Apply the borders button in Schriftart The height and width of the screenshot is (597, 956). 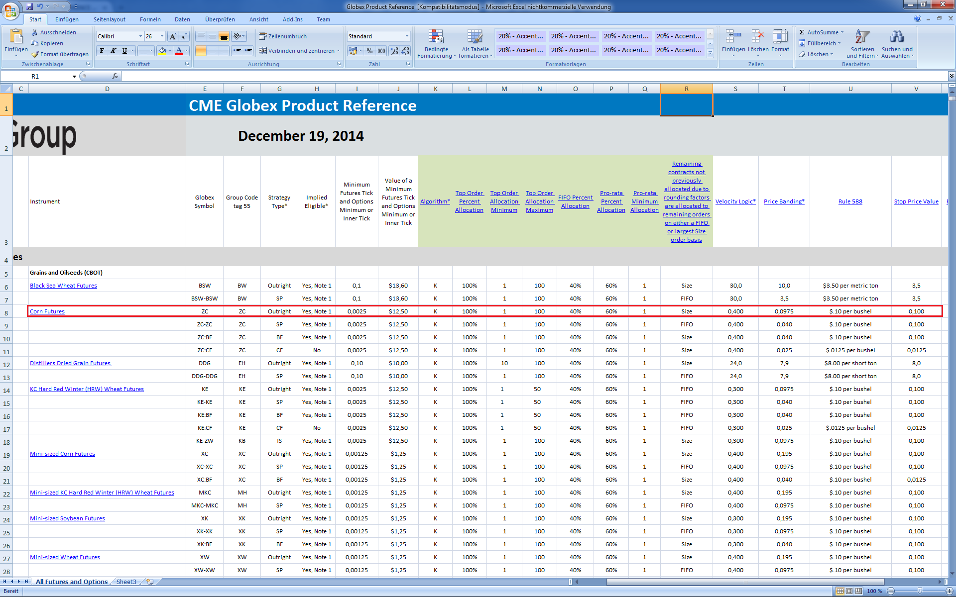[x=143, y=51]
